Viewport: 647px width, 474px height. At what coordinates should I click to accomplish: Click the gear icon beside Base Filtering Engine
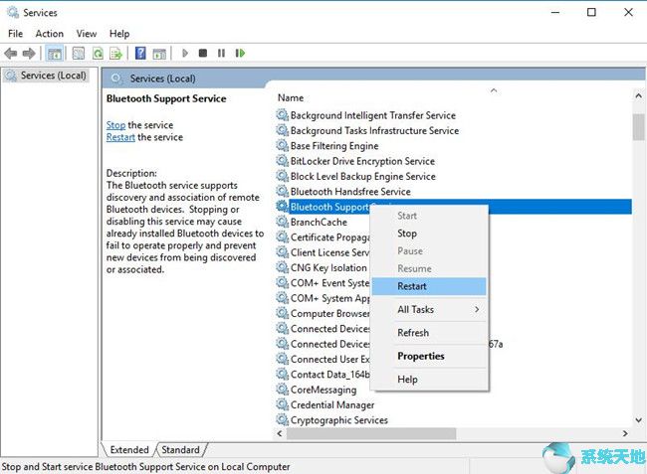pyautogui.click(x=283, y=145)
